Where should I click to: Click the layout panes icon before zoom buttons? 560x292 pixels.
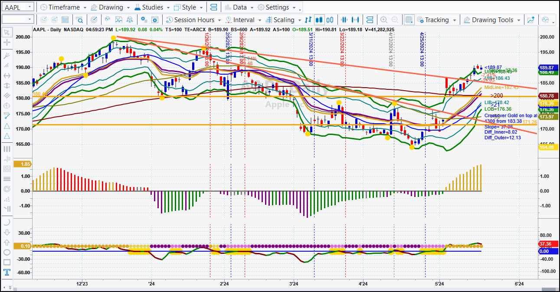coord(370,20)
